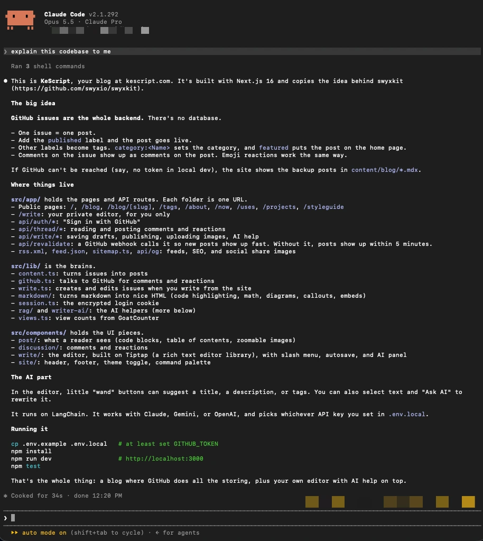
Task: Click 'Where things live' heading
Action: pos(42,185)
